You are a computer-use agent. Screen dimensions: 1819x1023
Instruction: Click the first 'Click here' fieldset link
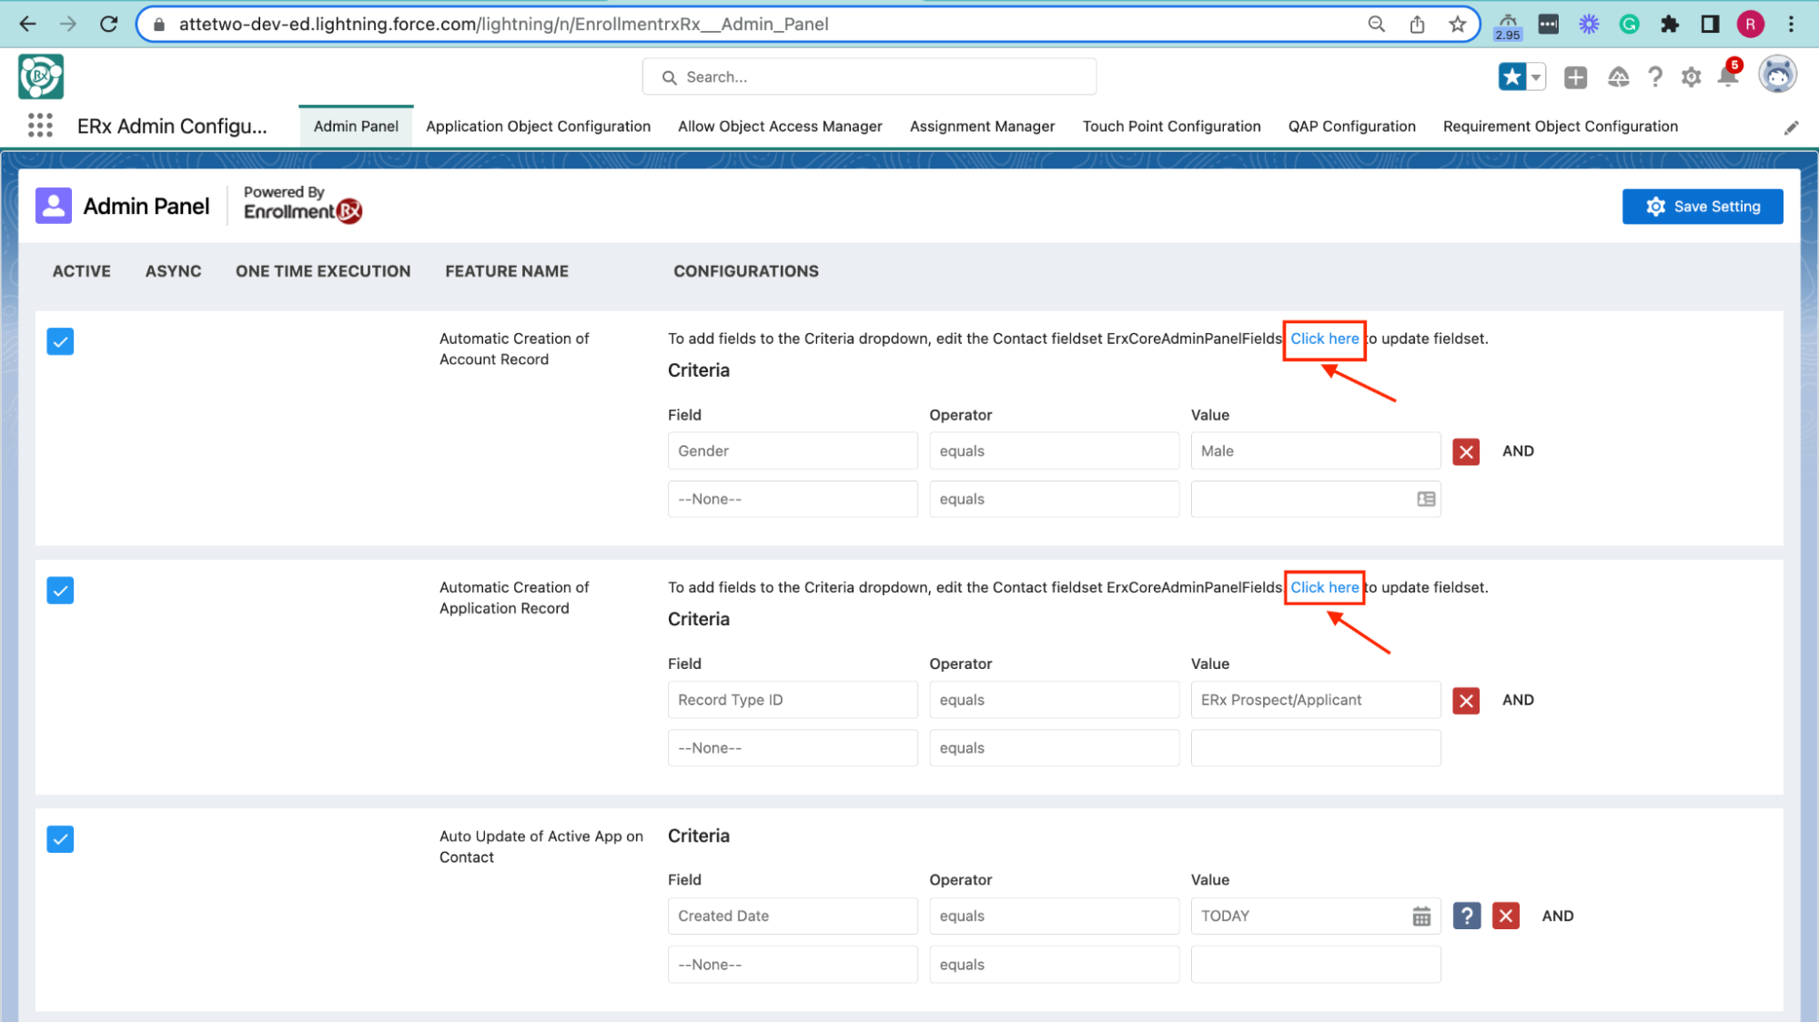point(1324,339)
